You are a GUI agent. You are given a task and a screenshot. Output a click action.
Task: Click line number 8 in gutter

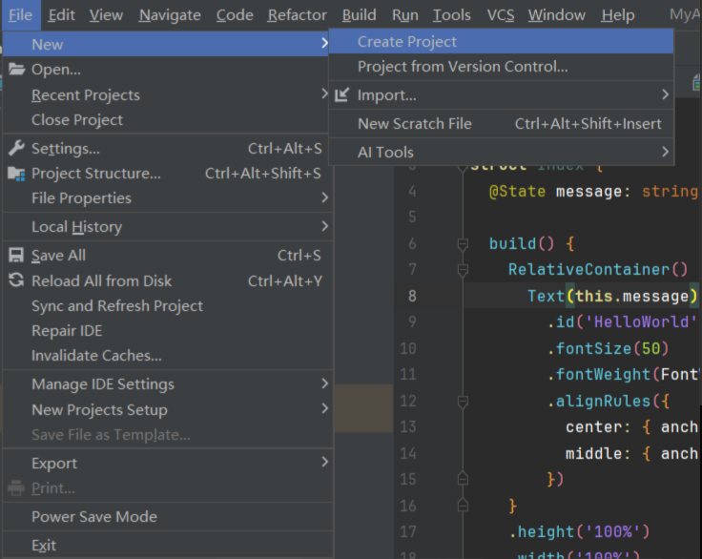coord(412,296)
